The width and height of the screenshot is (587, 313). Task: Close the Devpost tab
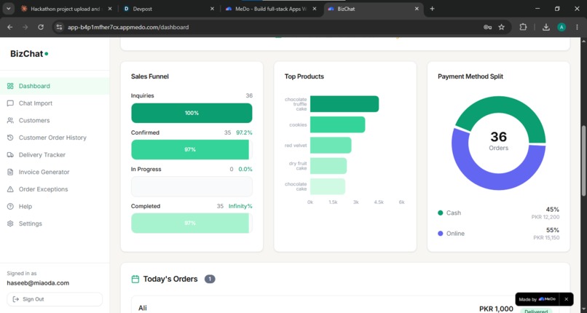point(212,9)
